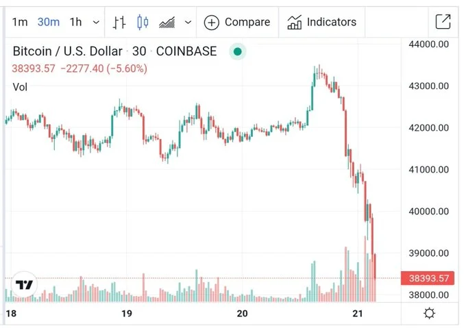Click the green market status dot
This screenshot has width=466, height=328.
click(237, 51)
